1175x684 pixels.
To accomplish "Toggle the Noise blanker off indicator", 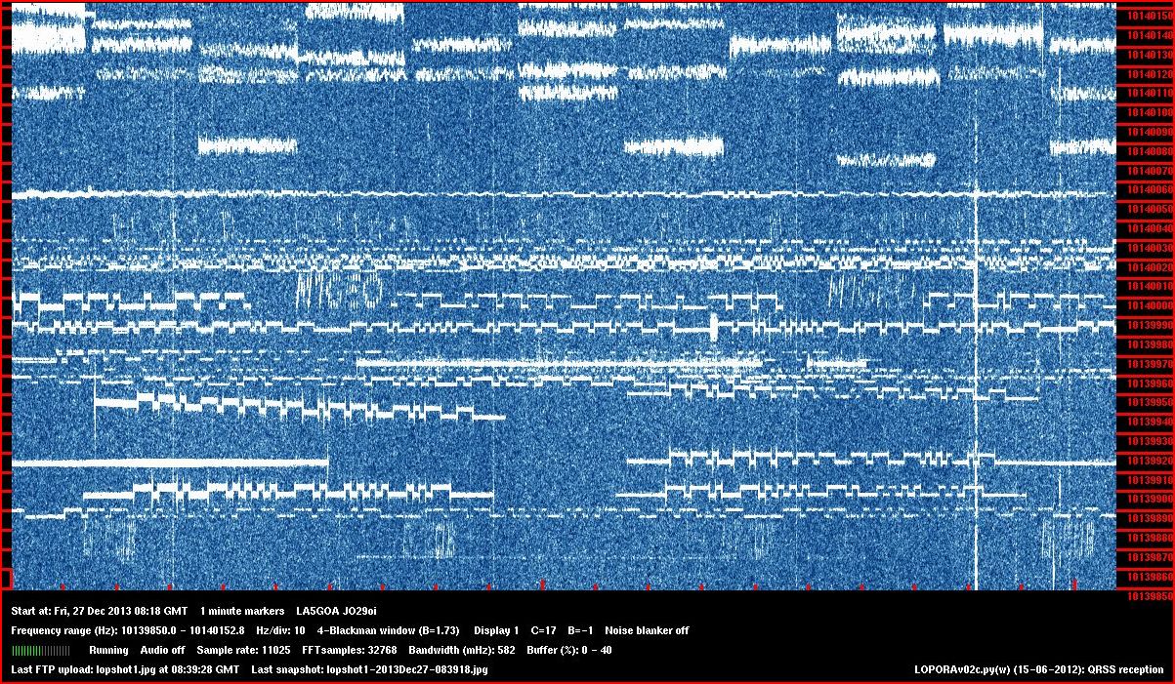I will click(647, 630).
